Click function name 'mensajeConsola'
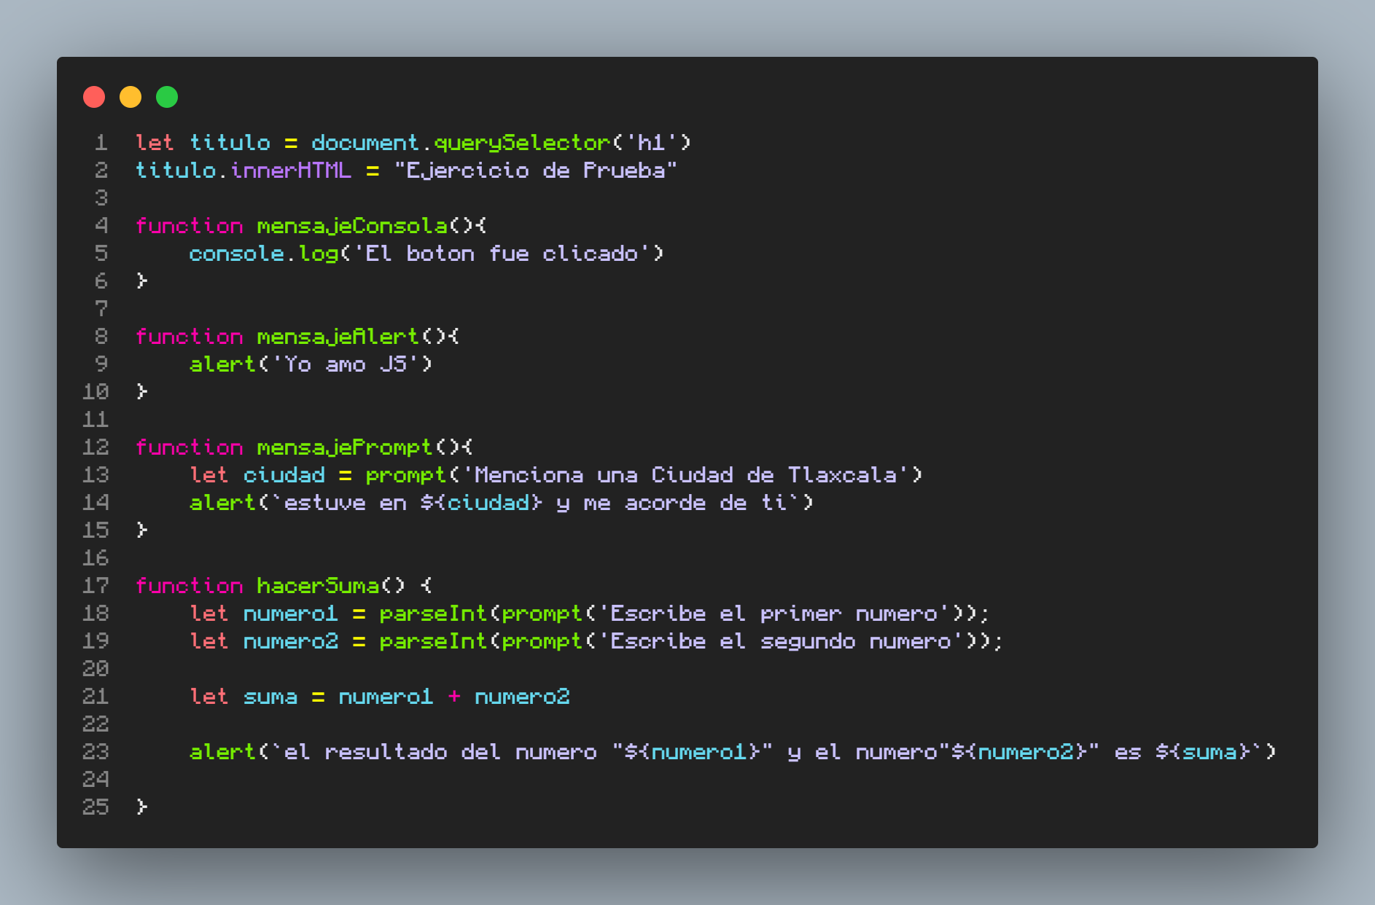1375x905 pixels. (x=352, y=226)
